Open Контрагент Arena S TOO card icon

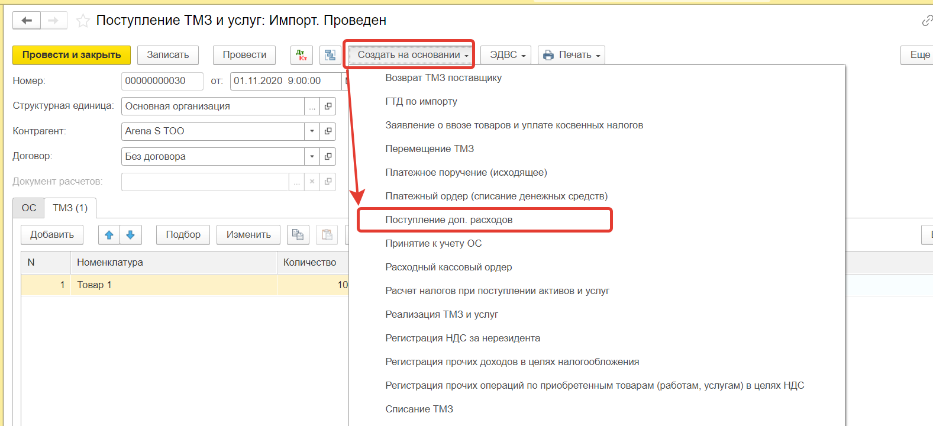tap(328, 131)
